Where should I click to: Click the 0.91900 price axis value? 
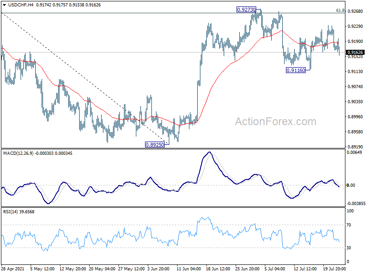(x=355, y=41)
